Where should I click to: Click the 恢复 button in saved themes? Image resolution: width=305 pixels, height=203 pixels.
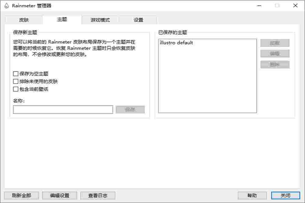click(x=274, y=43)
